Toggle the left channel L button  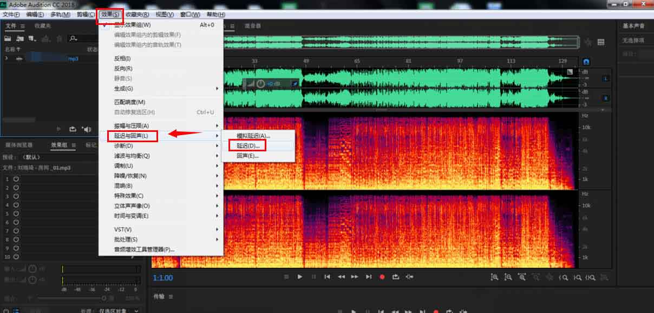(x=605, y=79)
